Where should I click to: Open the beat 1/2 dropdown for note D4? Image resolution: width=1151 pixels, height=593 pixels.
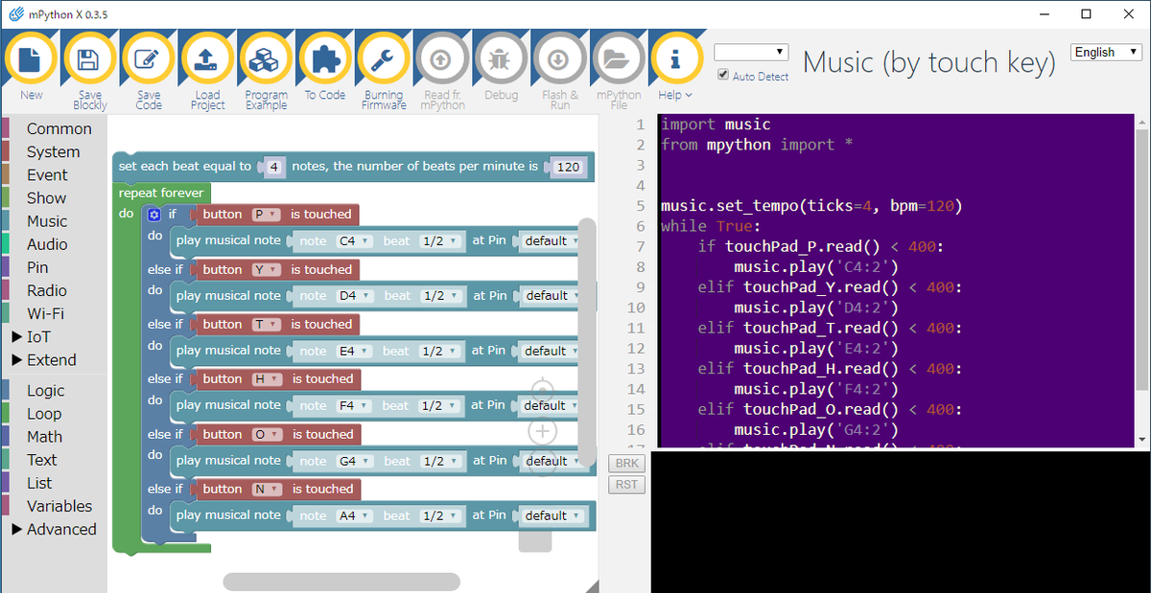439,296
